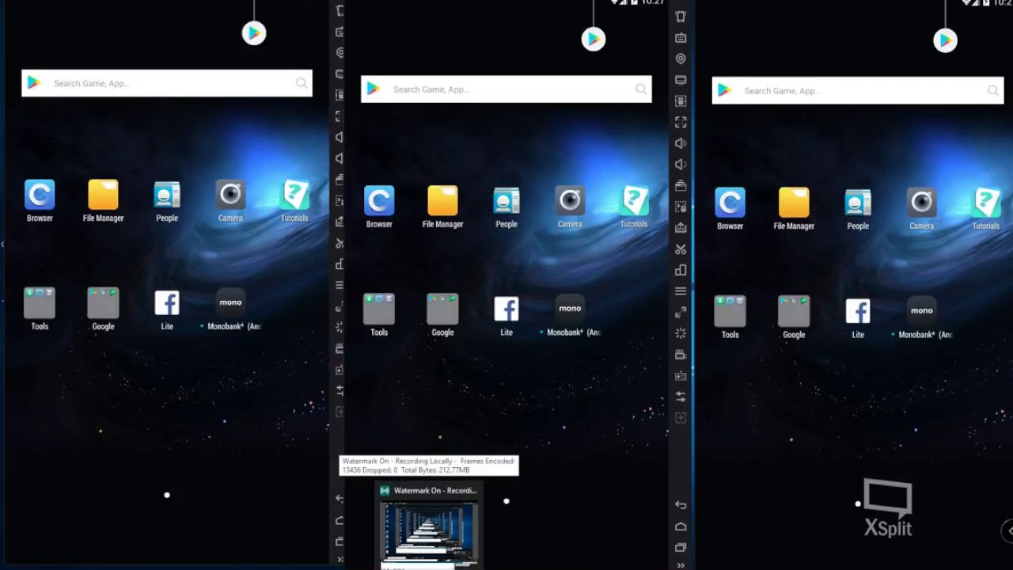Open keyboard control in middle emulator's sidebar

(x=681, y=37)
